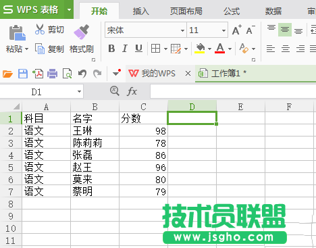The image size is (316, 248).
Task: Export to PDF icon
Action: 38,74
